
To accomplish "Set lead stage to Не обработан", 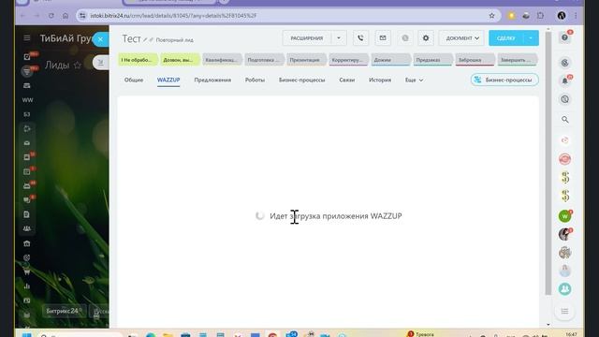I will 138,60.
